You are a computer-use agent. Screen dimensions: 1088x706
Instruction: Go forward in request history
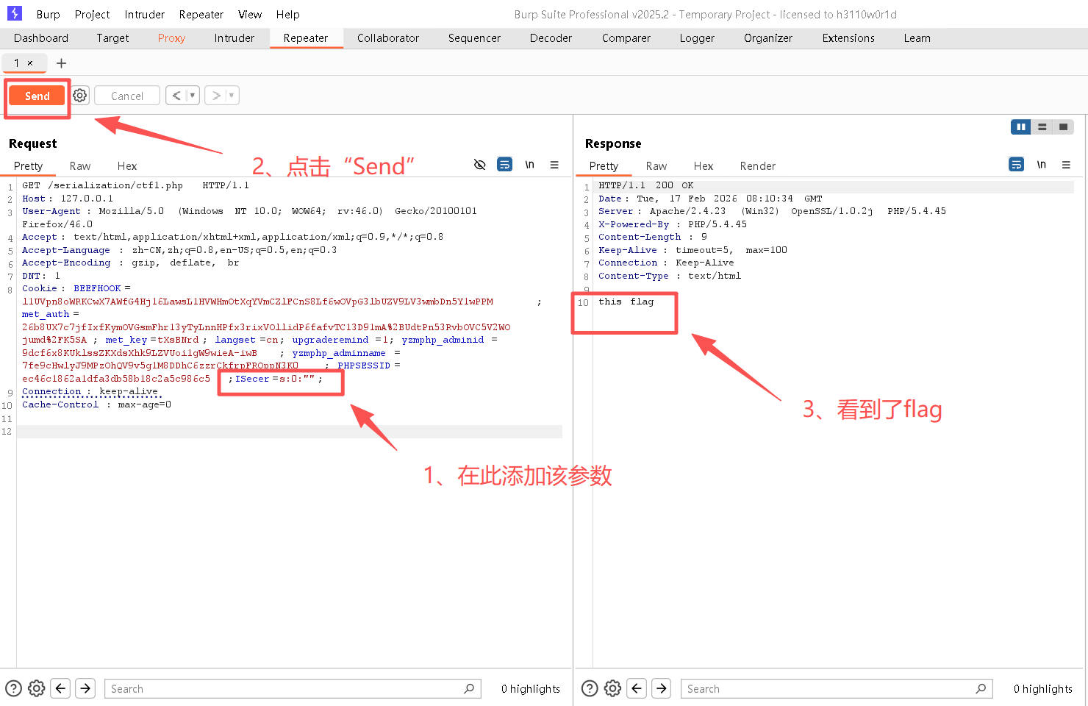point(216,96)
